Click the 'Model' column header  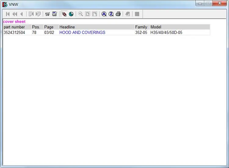(180, 27)
